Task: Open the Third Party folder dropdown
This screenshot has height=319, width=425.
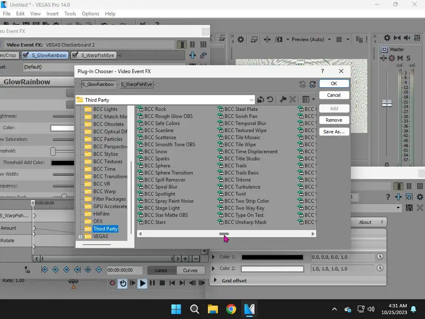Action: tap(251, 100)
